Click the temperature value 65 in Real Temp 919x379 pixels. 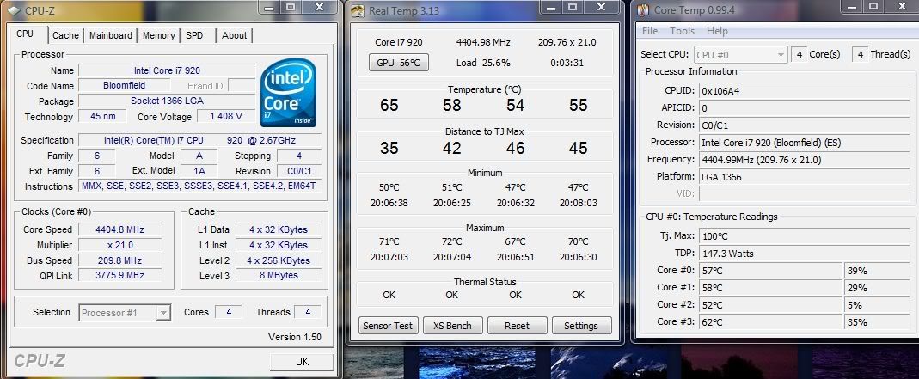click(x=389, y=105)
